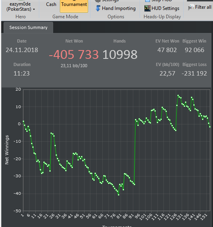Click the Duration value 11:23

(22, 74)
